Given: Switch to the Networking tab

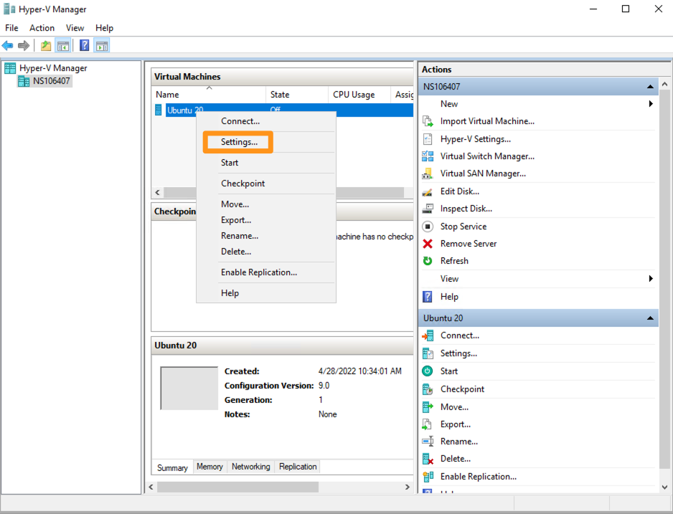Looking at the screenshot, I should pyautogui.click(x=250, y=467).
